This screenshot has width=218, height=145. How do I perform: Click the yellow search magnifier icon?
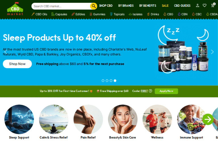94,6
